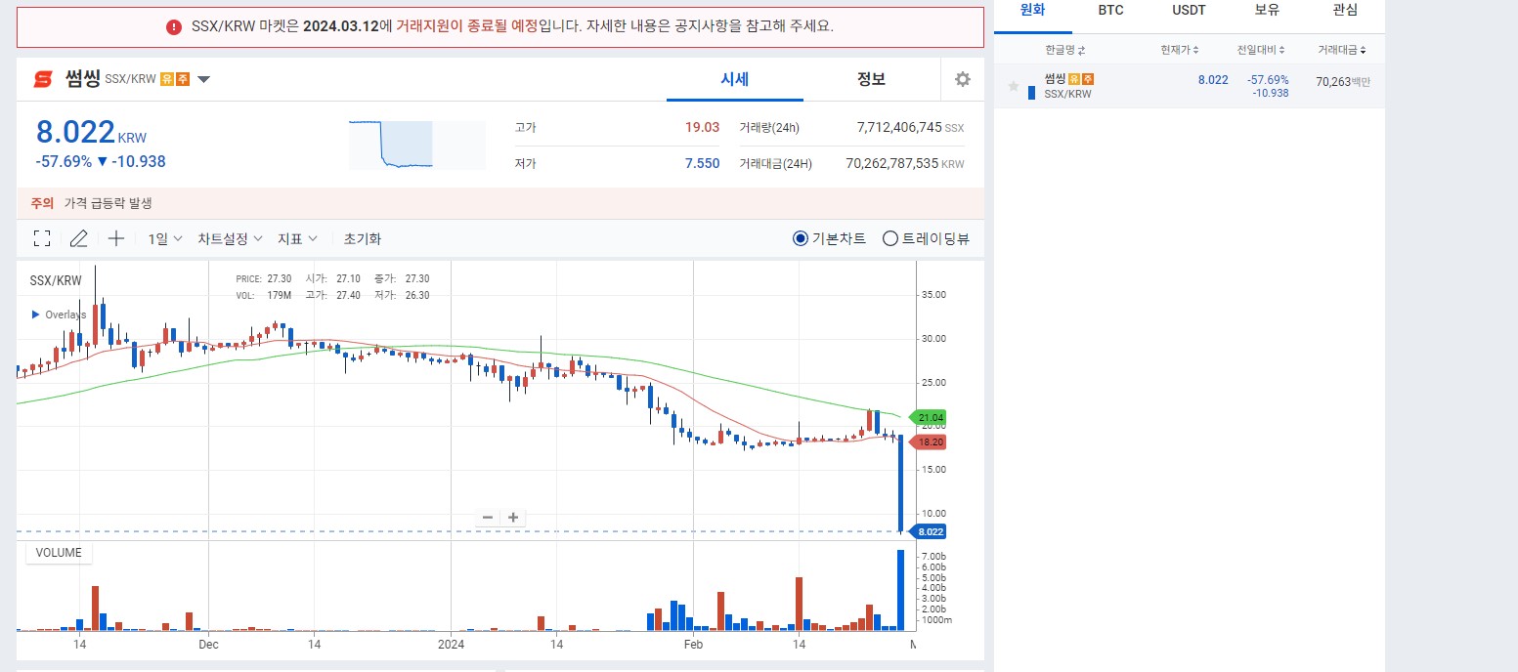Select the pencil drawing tool on chart toolbar
This screenshot has width=1518, height=672.
(x=78, y=237)
